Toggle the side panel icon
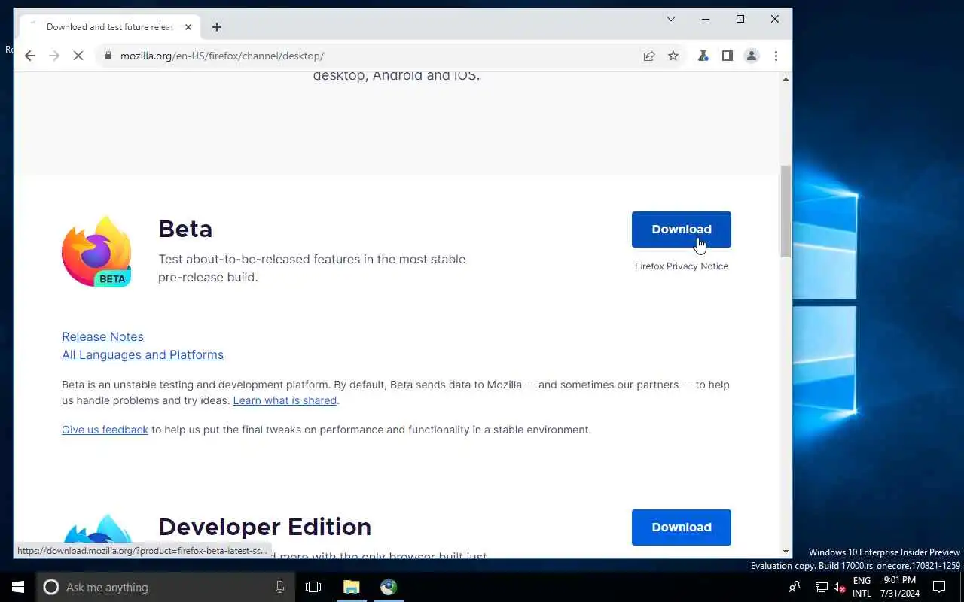964x602 pixels. 728,56
